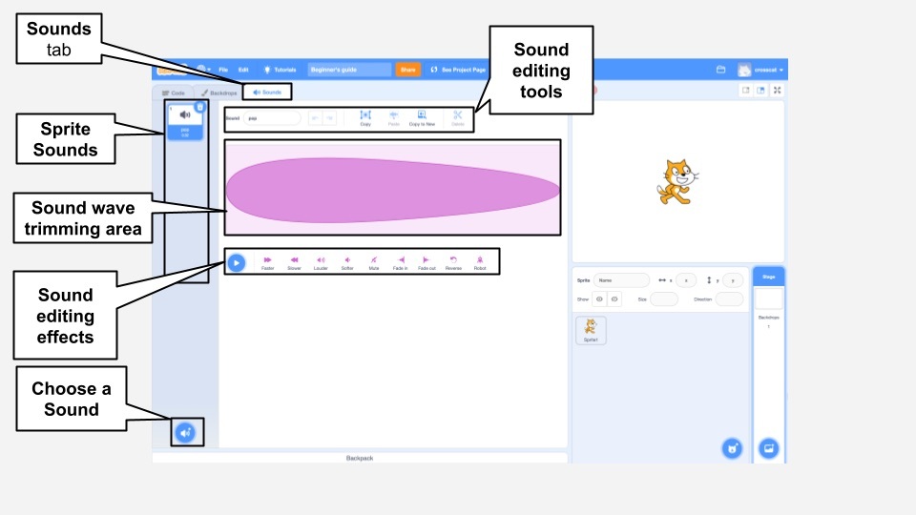Redo the last sound edit
The image size is (916, 515).
tap(329, 118)
